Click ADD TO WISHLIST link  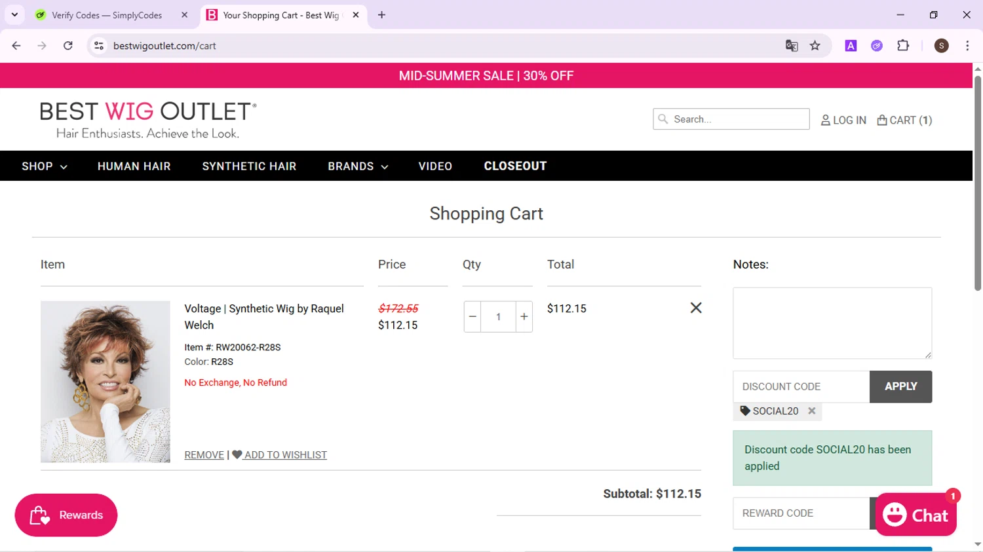[x=280, y=455]
